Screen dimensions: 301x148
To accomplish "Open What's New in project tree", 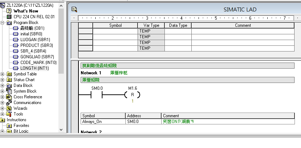I will (x=25, y=11).
